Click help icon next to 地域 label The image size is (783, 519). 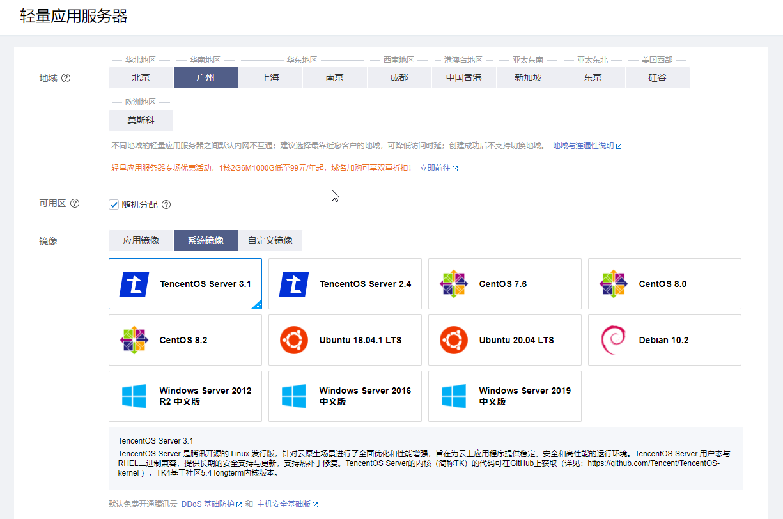pyautogui.click(x=66, y=78)
